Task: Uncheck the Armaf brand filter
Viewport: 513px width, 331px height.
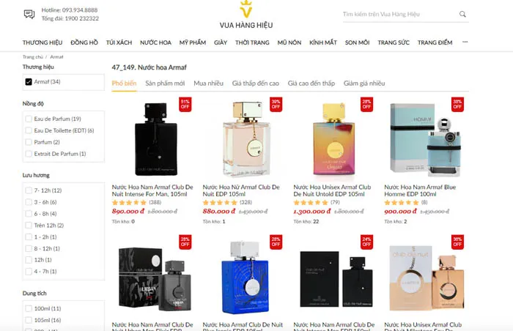Action: (29, 81)
